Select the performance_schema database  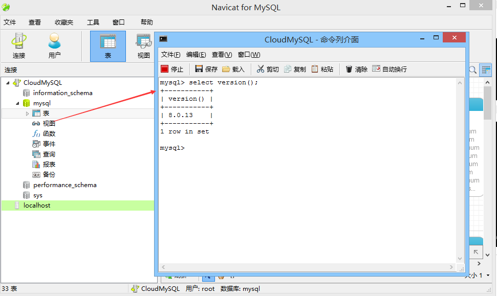(x=65, y=185)
